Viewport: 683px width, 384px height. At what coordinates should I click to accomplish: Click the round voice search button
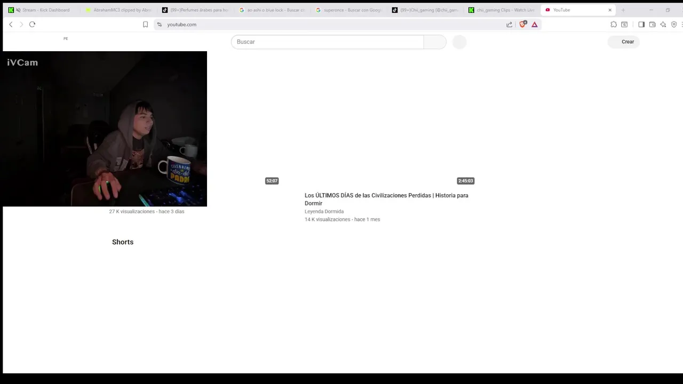coord(459,42)
